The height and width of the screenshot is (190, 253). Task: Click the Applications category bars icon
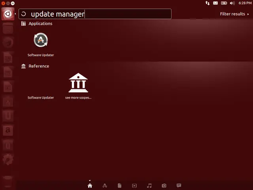click(x=23, y=24)
